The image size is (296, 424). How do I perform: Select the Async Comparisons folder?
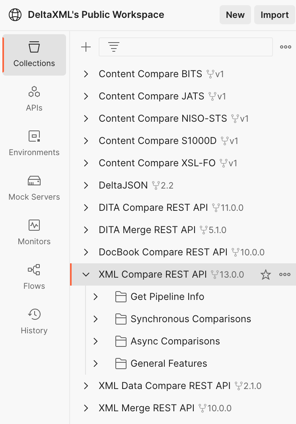tap(175, 341)
